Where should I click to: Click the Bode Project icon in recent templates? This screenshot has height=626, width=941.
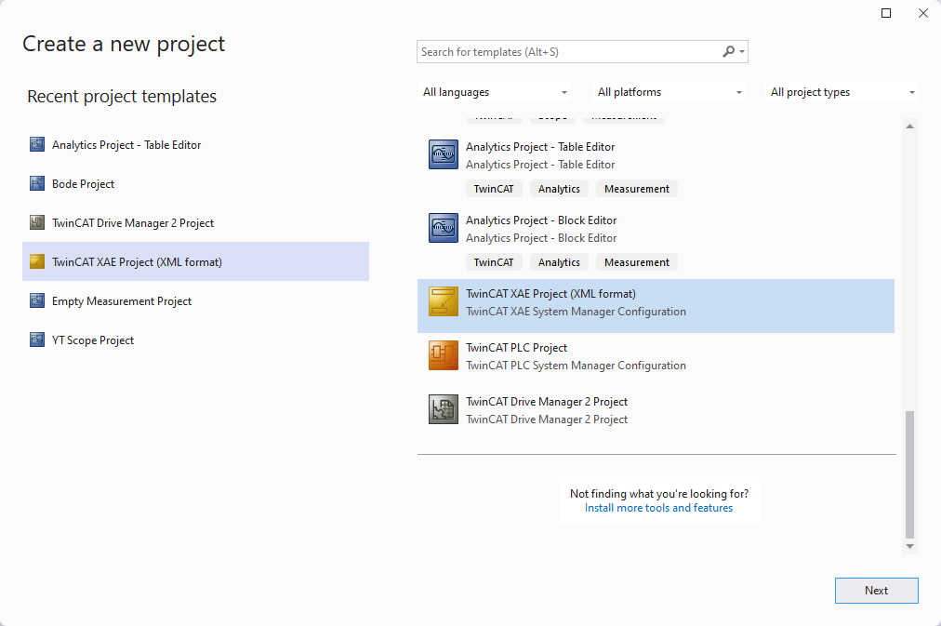(37, 183)
